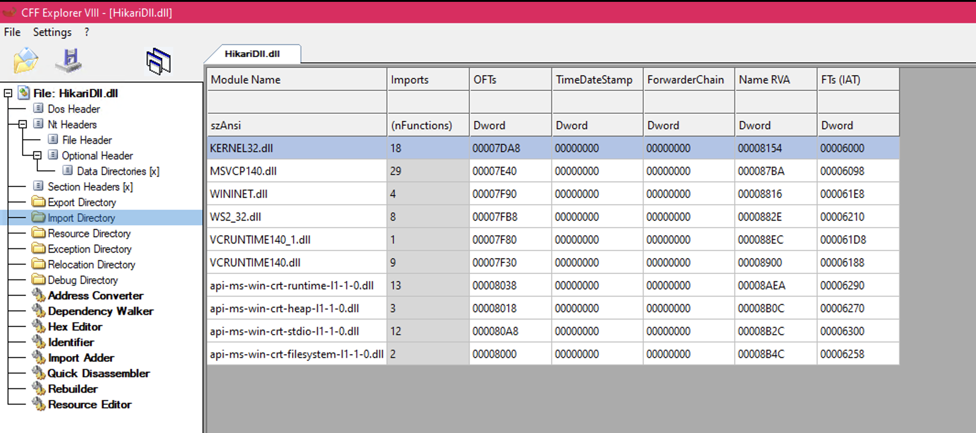The width and height of the screenshot is (976, 433).
Task: Click the Open file toolbar icon
Action: 26,60
